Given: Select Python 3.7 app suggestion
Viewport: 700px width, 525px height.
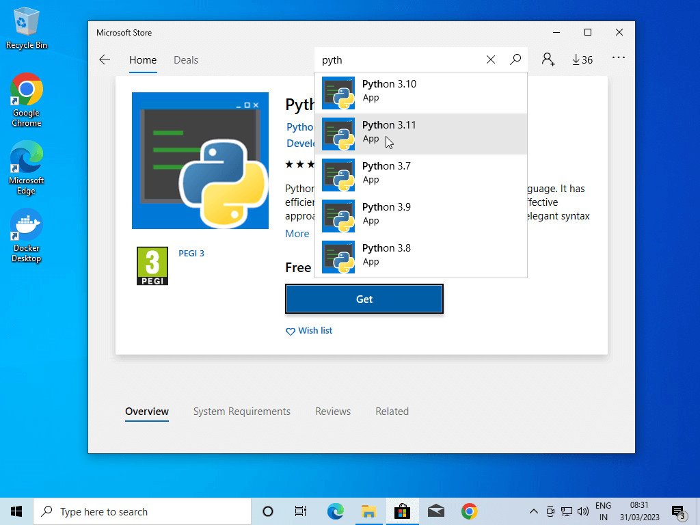Looking at the screenshot, I should (421, 175).
